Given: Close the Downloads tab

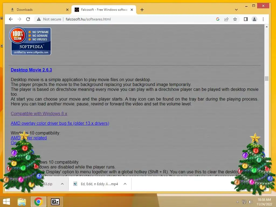Looking at the screenshot, I should pyautogui.click(x=67, y=10).
